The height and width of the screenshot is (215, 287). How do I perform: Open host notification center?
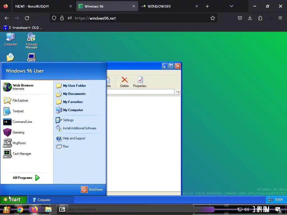tap(278, 210)
